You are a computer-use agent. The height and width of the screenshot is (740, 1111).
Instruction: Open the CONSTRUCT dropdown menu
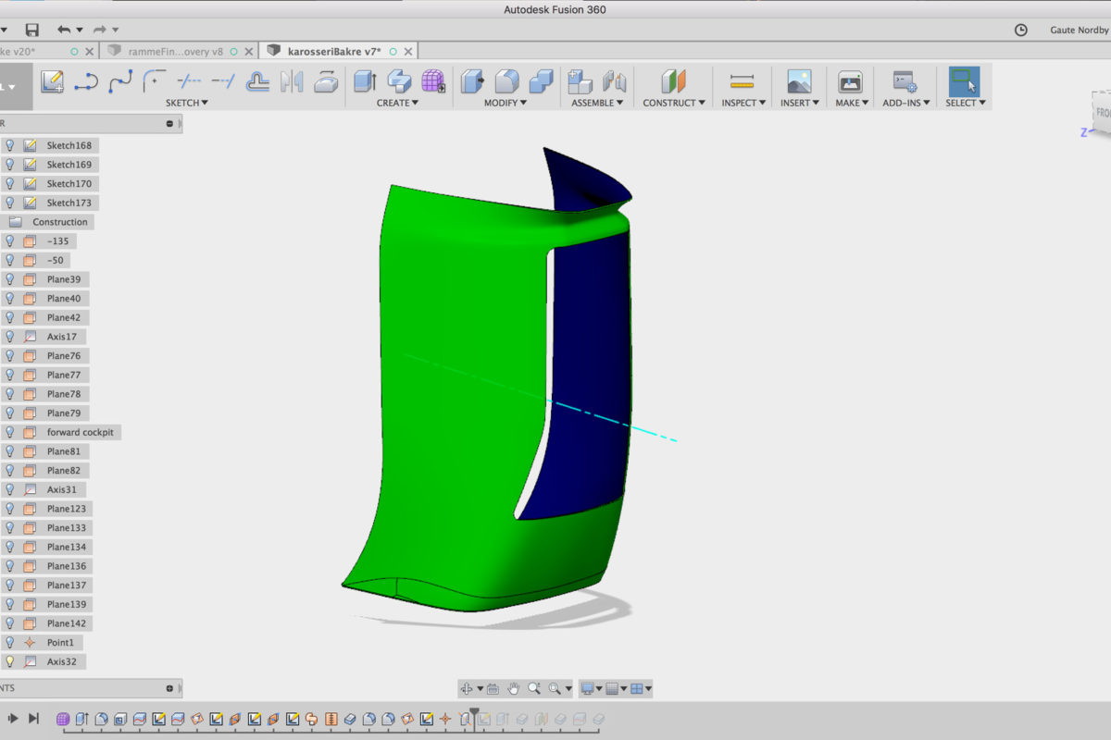point(675,103)
